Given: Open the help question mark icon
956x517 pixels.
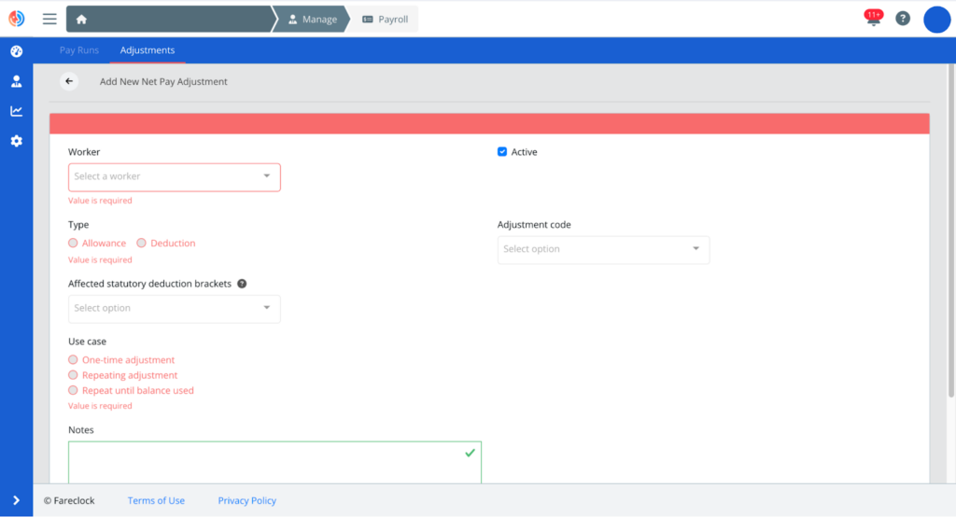Looking at the screenshot, I should [x=903, y=19].
